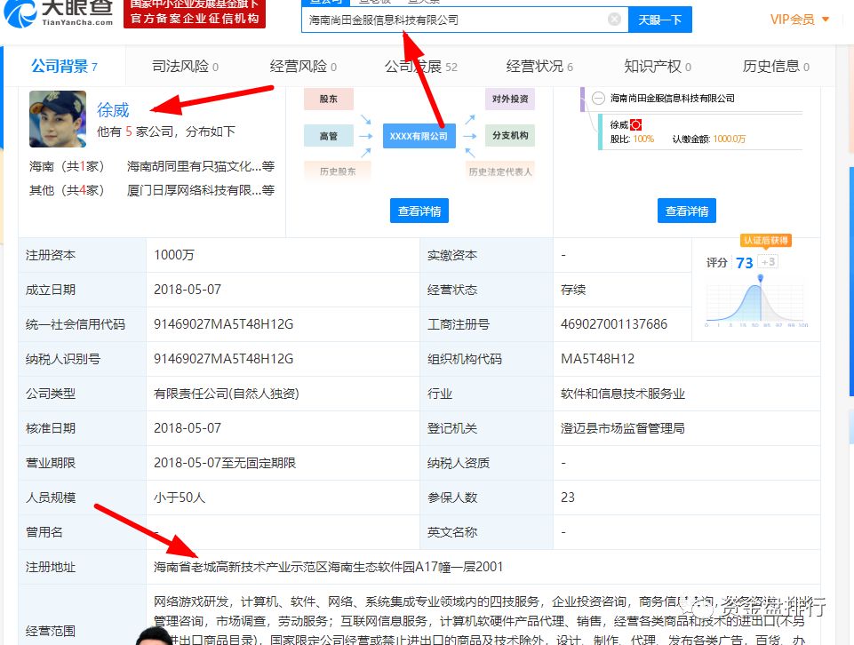Click the 股东 node in relation diagram
This screenshot has height=645, width=854.
click(x=329, y=100)
